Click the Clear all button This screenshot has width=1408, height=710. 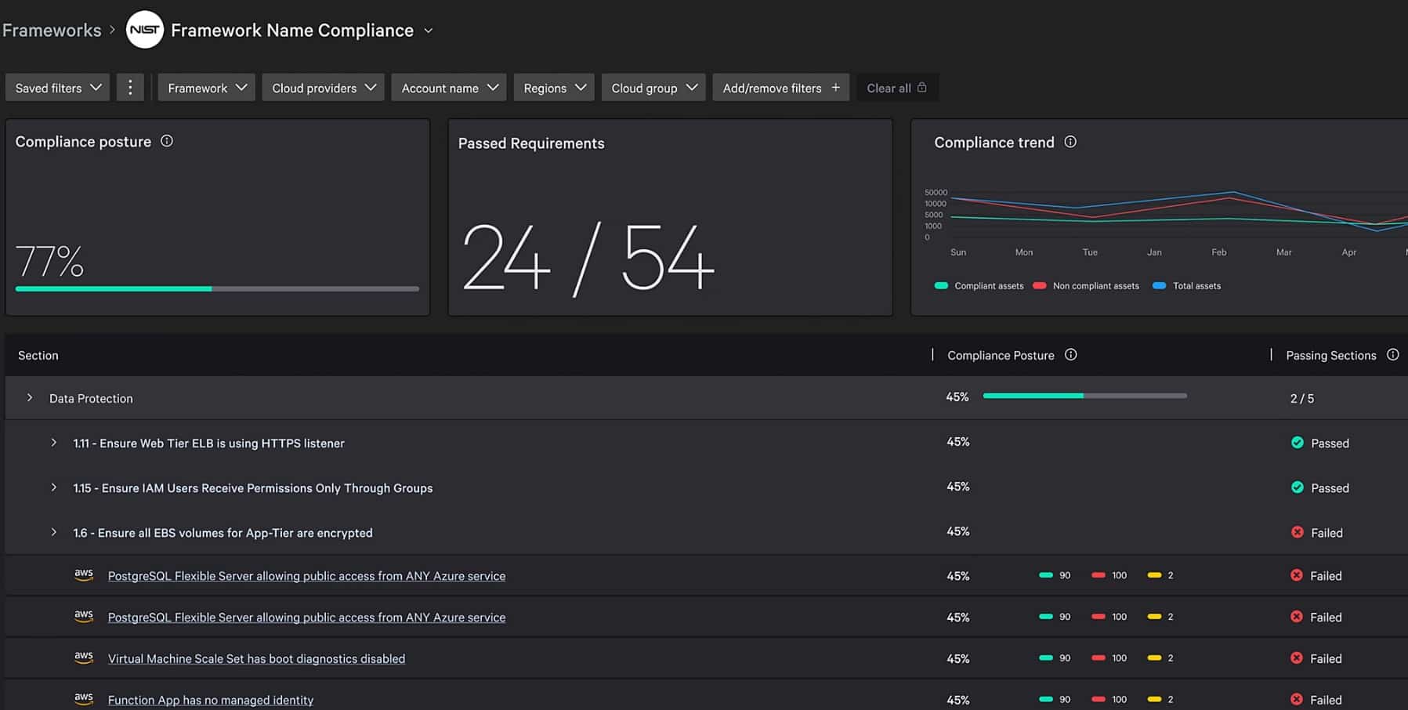[x=897, y=88]
